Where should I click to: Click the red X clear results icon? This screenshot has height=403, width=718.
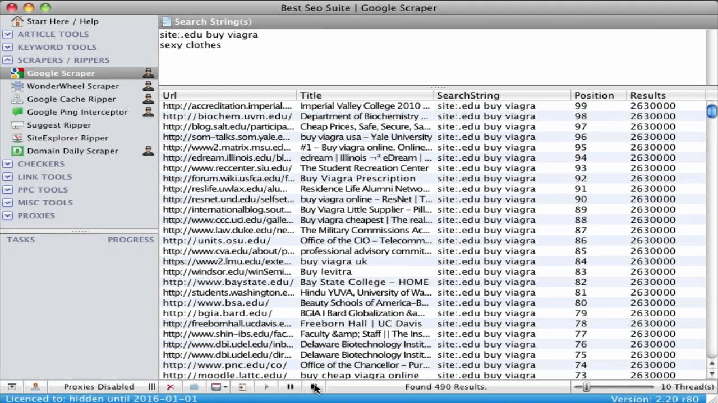pos(170,387)
